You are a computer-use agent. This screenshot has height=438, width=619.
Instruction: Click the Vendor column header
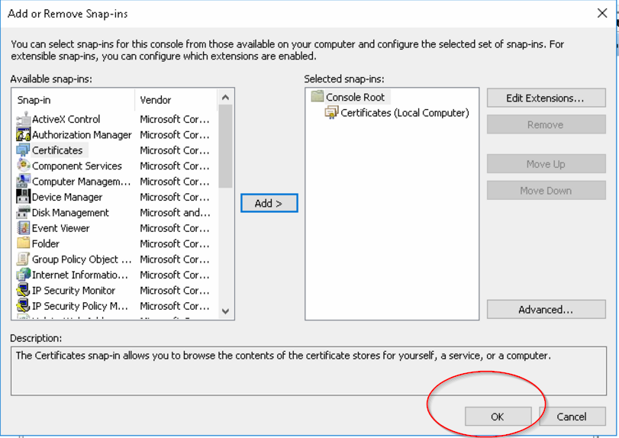pyautogui.click(x=176, y=100)
